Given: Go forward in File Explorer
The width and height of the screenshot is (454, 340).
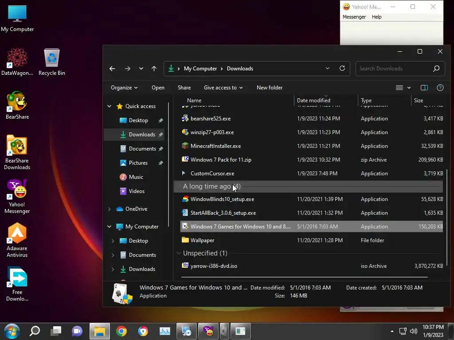Looking at the screenshot, I should [x=127, y=69].
